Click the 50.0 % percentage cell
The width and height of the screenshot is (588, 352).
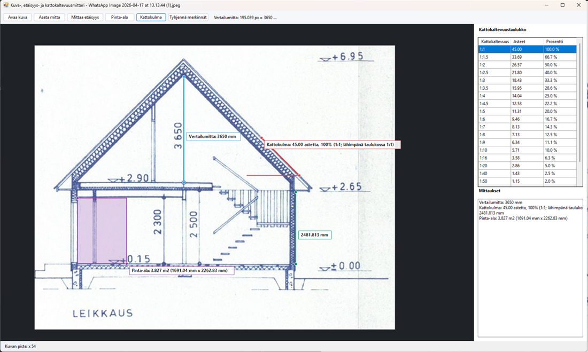(560, 65)
